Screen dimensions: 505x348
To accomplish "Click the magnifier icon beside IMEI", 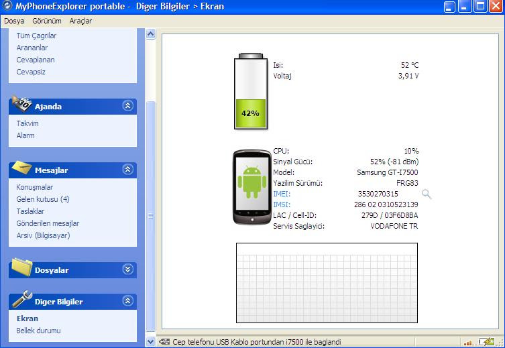I will coord(427,194).
